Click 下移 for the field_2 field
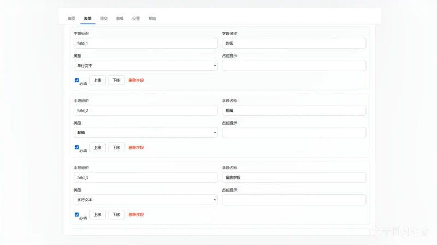This screenshot has width=437, height=245. (x=116, y=148)
